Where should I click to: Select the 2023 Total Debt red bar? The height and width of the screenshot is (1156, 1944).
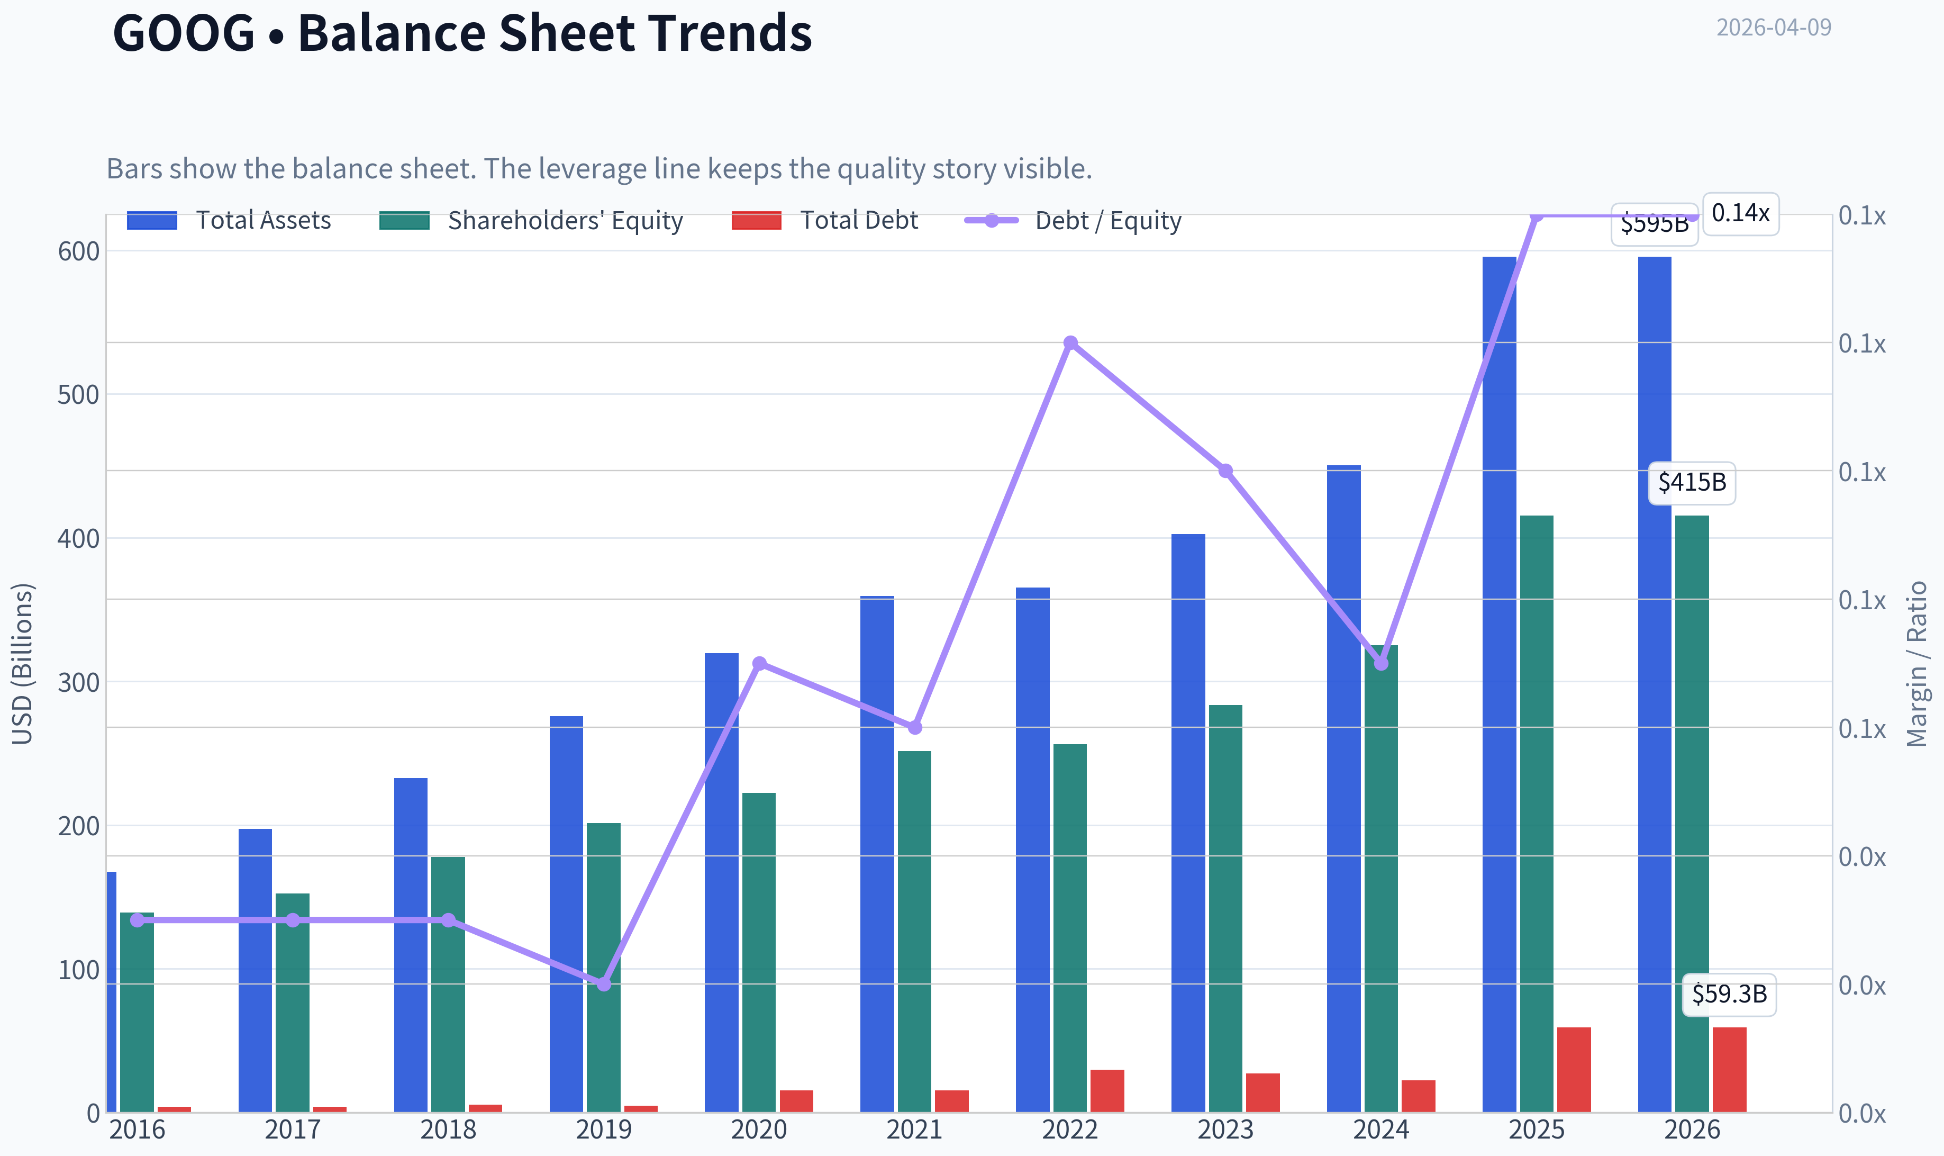click(1263, 1093)
